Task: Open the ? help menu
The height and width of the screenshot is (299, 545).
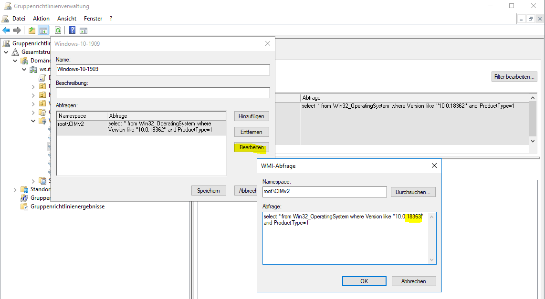Action: (x=111, y=19)
